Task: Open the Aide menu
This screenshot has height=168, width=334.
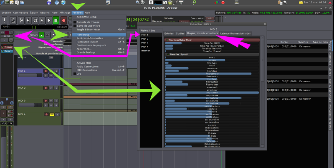Action: 87,13
